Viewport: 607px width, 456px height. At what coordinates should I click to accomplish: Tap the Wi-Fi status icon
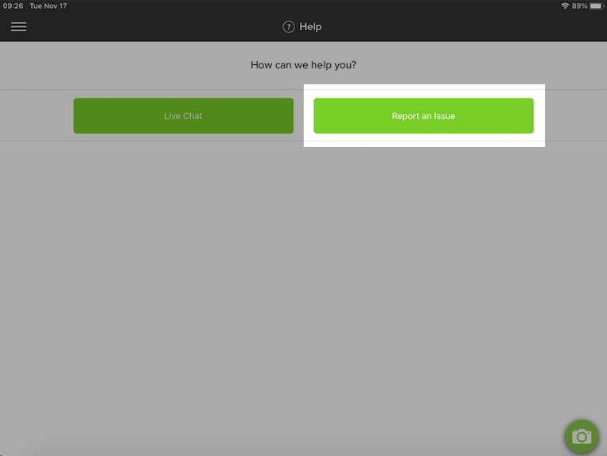tap(565, 6)
